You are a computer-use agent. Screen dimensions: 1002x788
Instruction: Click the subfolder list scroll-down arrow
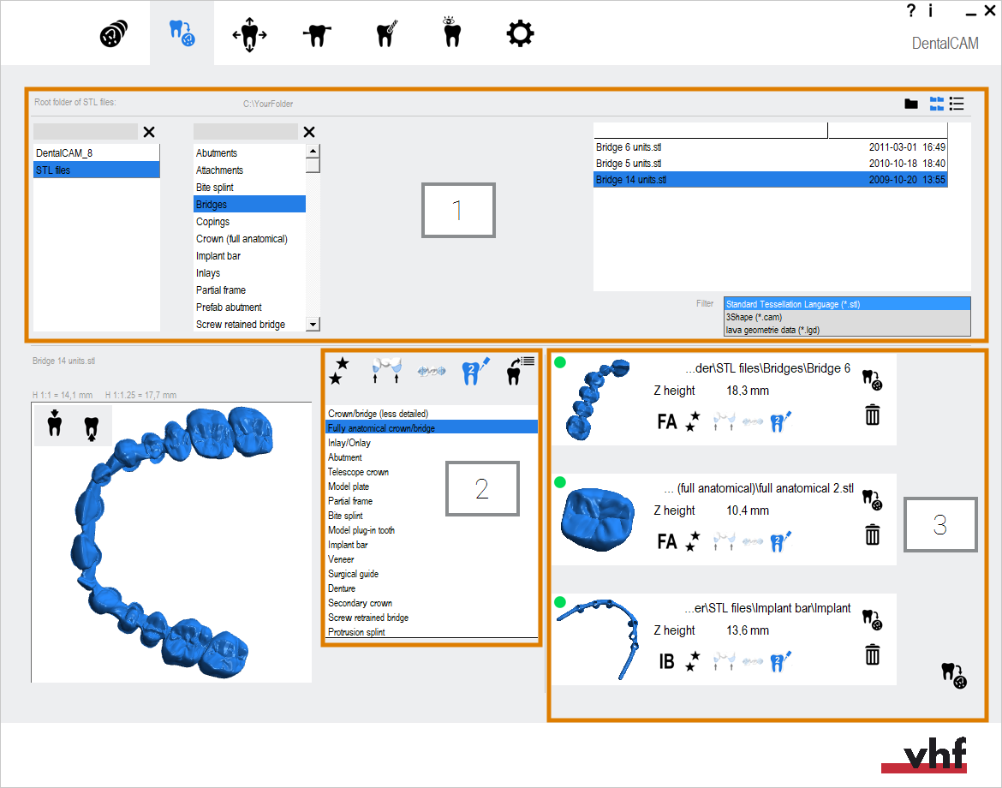pyautogui.click(x=313, y=324)
